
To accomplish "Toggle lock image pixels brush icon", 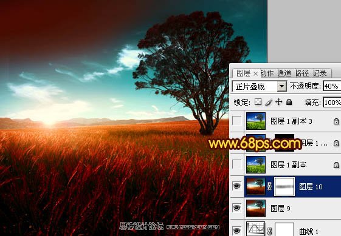I will (x=269, y=102).
